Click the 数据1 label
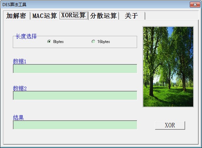202x148 pixels. [x=20, y=61]
